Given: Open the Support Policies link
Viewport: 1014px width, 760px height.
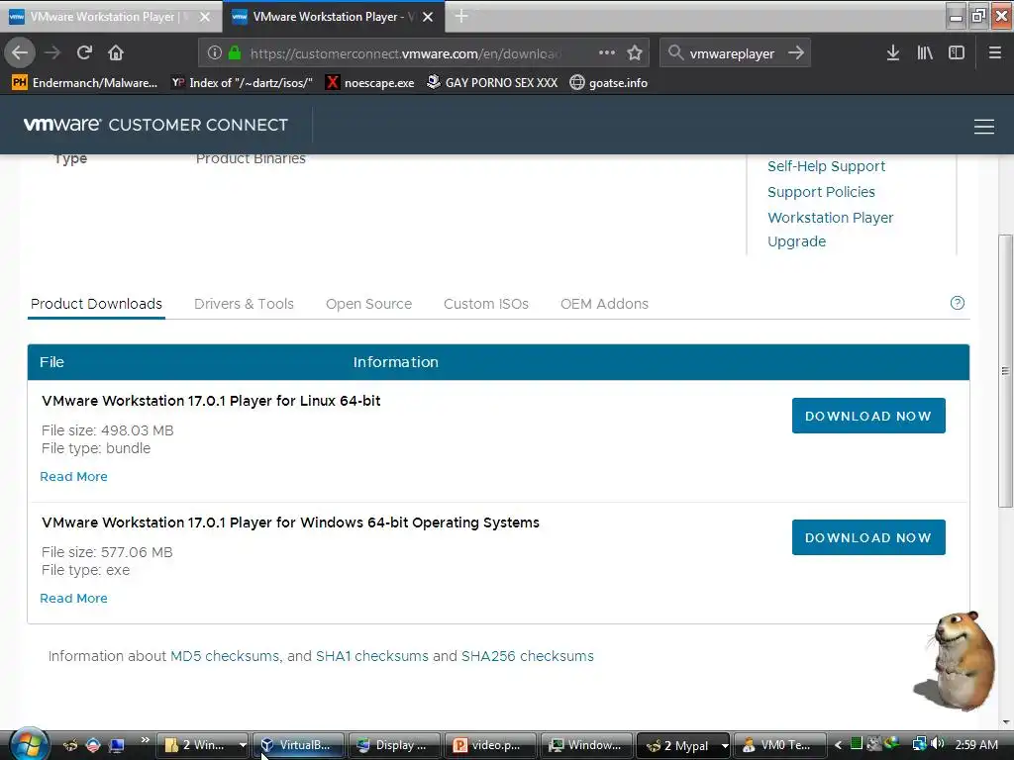Looking at the screenshot, I should coord(821,192).
